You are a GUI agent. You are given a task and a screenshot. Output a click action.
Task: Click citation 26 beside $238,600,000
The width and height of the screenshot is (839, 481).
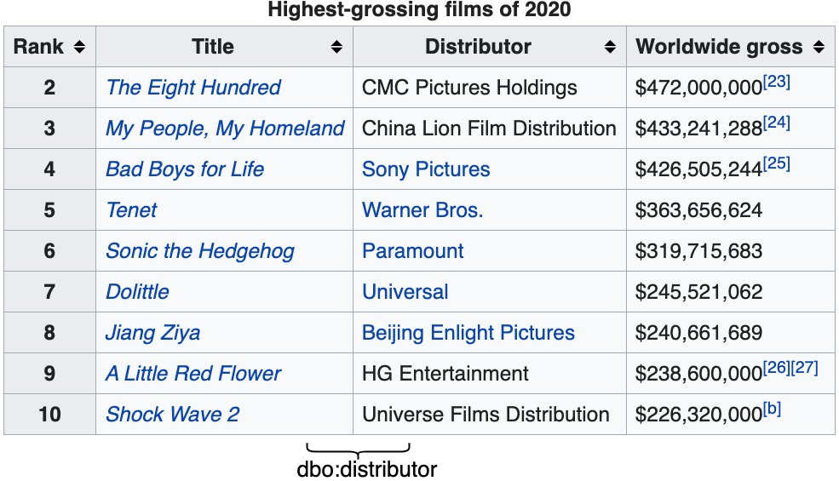tap(776, 369)
